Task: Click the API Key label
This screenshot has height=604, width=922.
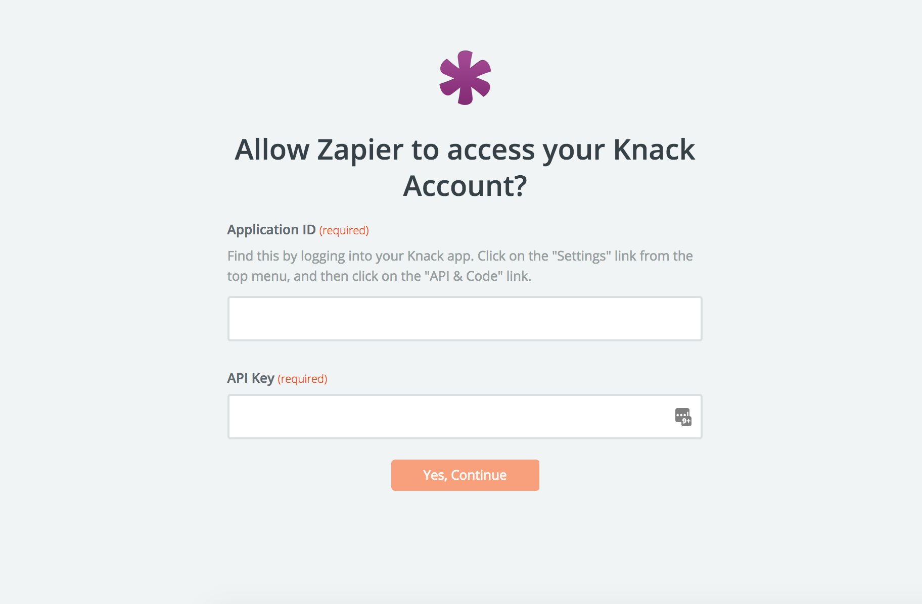Action: coord(251,378)
